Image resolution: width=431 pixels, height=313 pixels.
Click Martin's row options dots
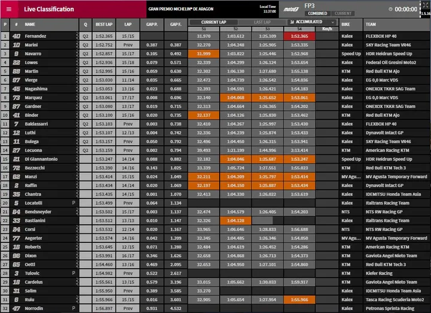point(77,71)
